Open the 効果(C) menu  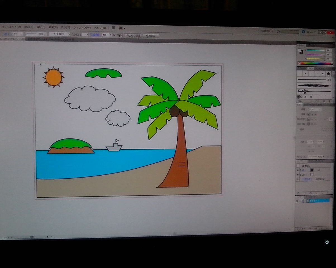click(x=53, y=27)
